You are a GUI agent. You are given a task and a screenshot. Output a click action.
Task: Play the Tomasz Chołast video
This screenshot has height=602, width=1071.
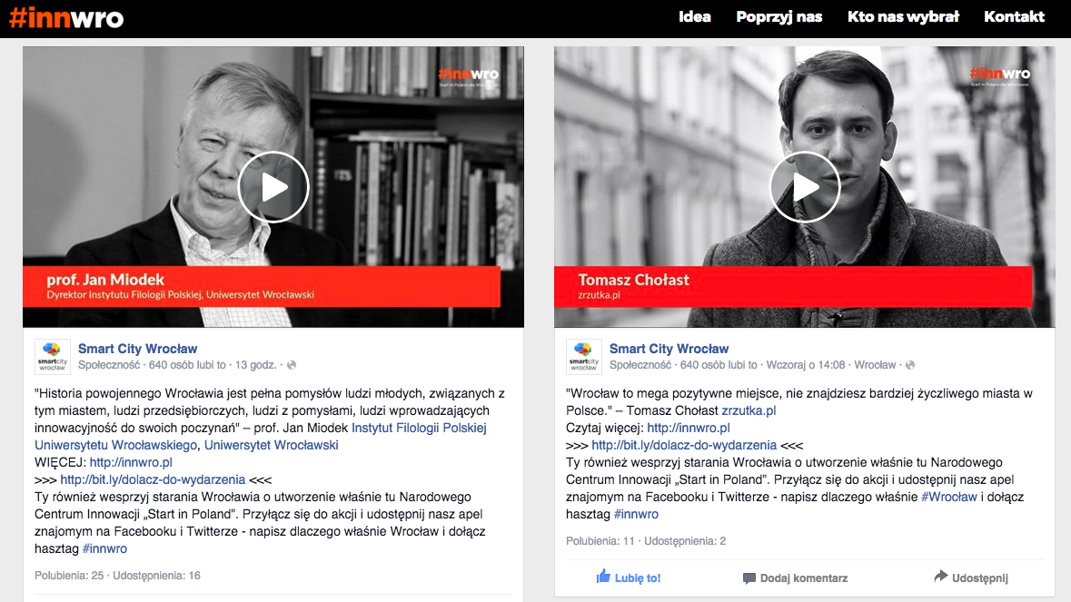[805, 187]
